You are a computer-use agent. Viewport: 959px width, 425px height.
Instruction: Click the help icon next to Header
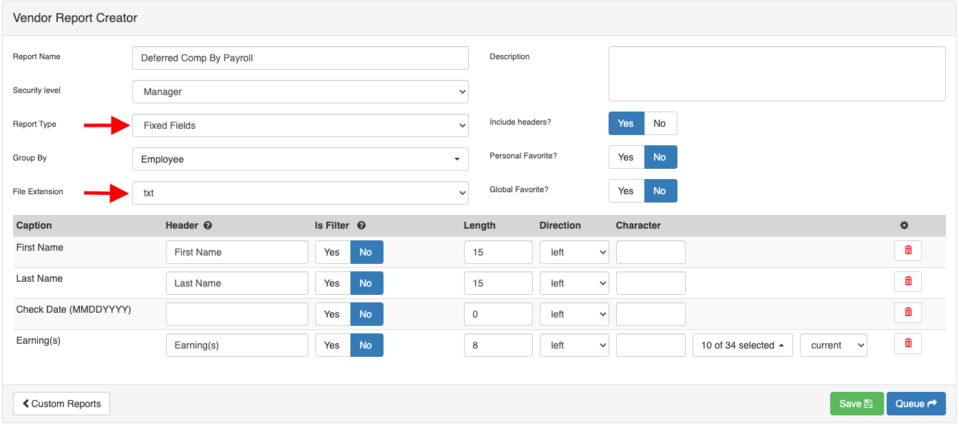point(207,225)
